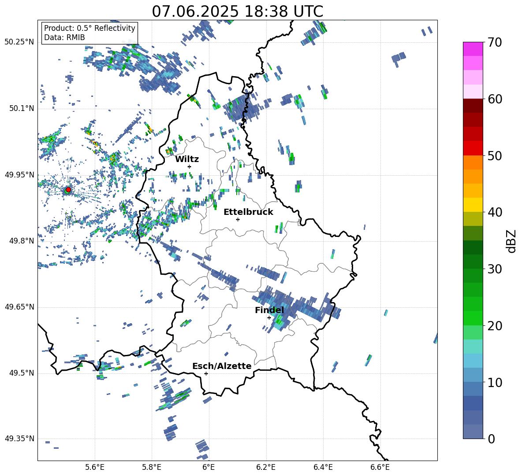Click the Ettelbruck station cross marker
This screenshot has width=522, height=476.
238,219
